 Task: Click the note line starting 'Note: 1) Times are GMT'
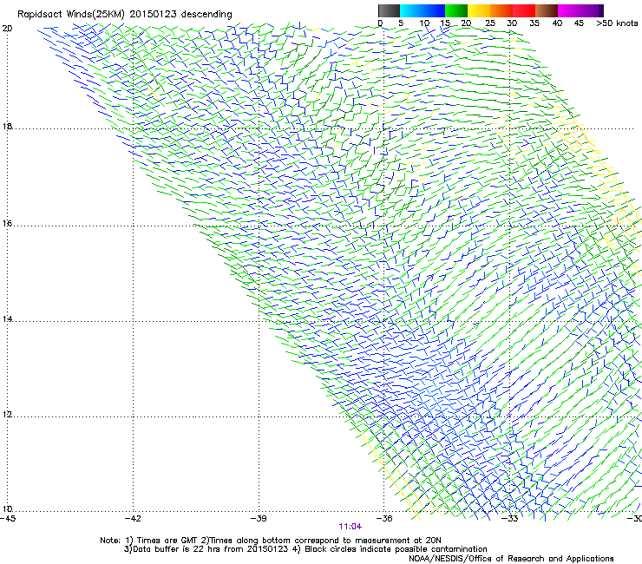[271, 541]
